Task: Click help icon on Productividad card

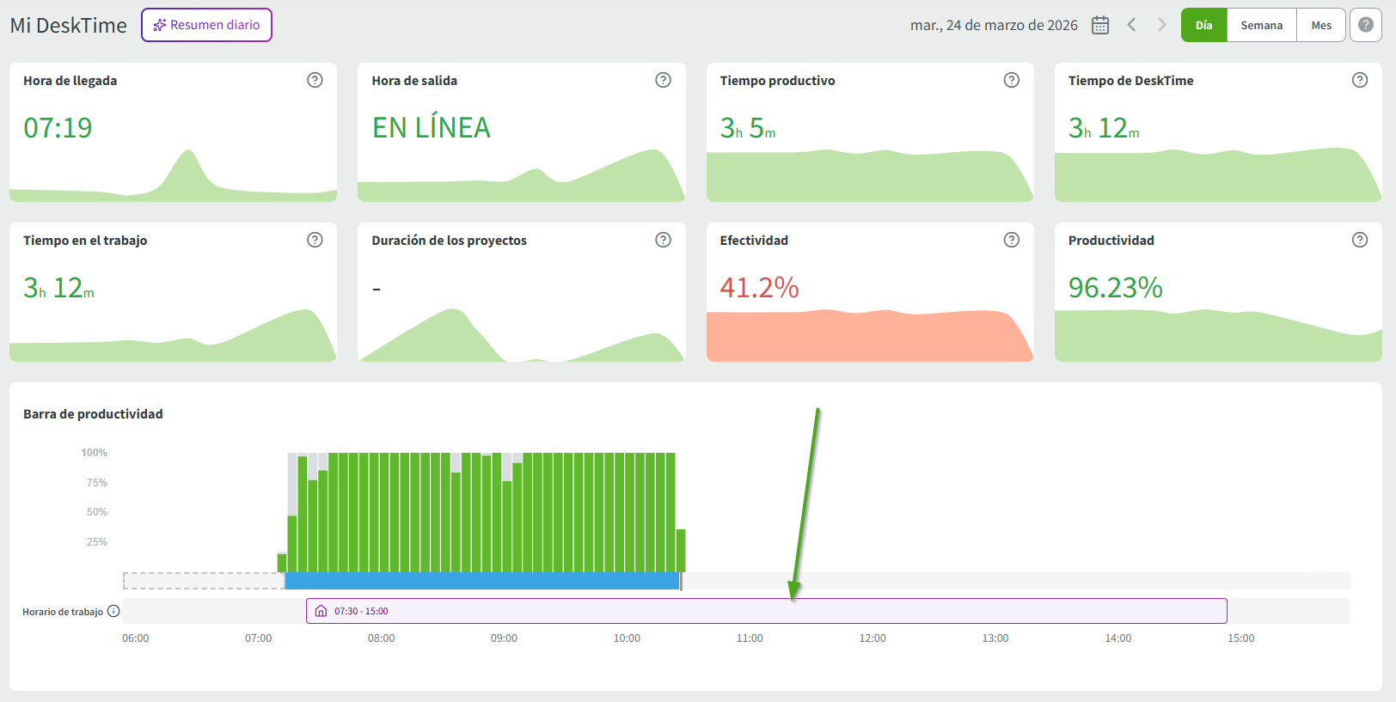Action: (x=1360, y=240)
